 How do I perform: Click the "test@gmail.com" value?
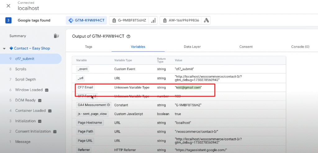(x=189, y=87)
